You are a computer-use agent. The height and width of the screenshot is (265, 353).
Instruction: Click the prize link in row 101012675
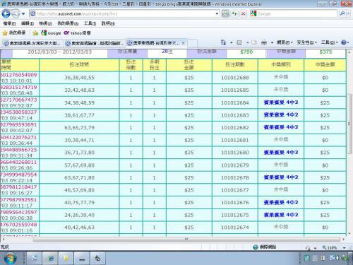pos(281,215)
